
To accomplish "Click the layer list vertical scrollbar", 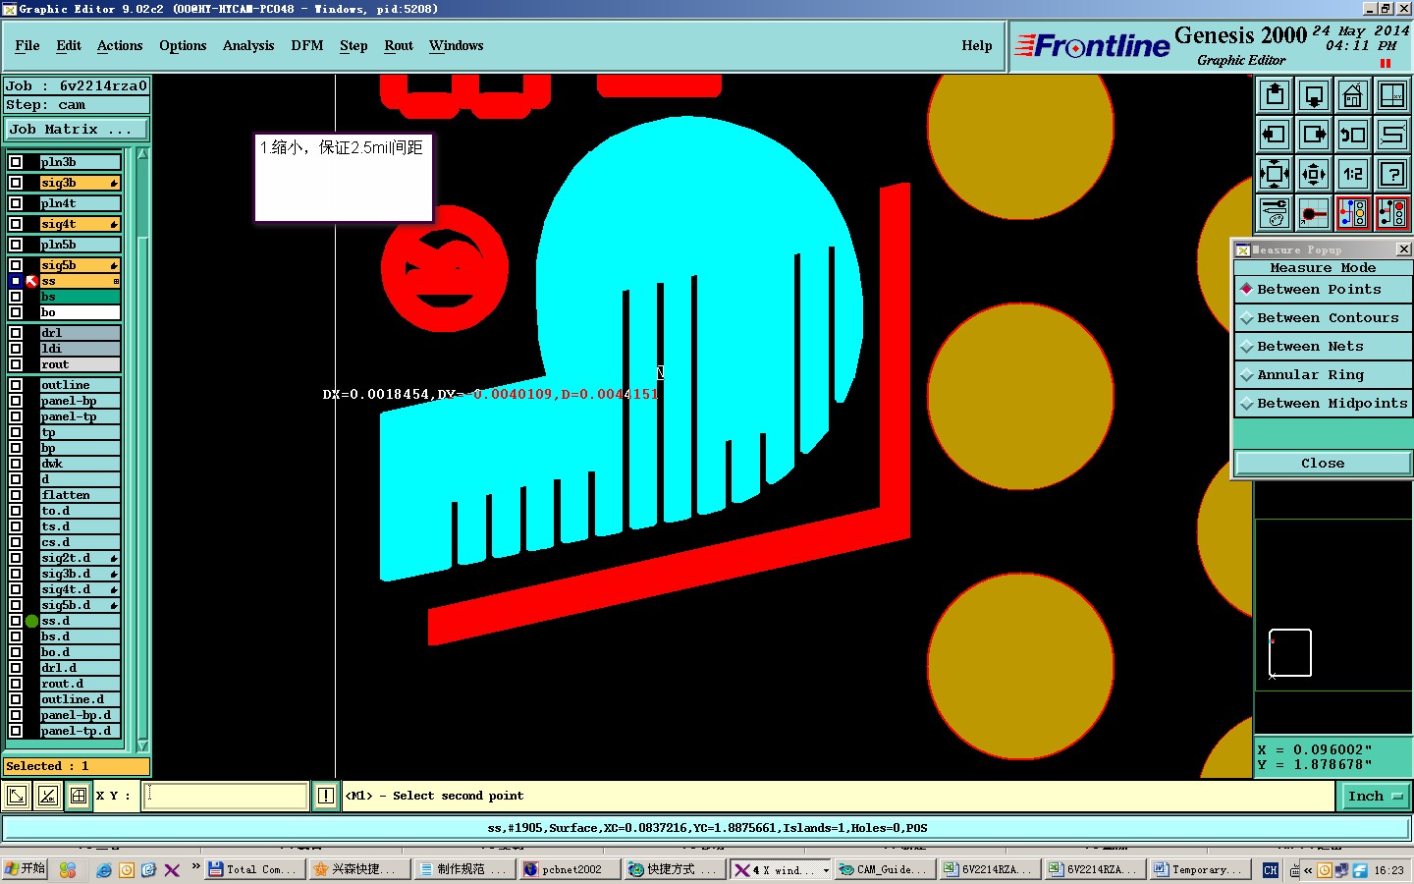I will [142, 450].
